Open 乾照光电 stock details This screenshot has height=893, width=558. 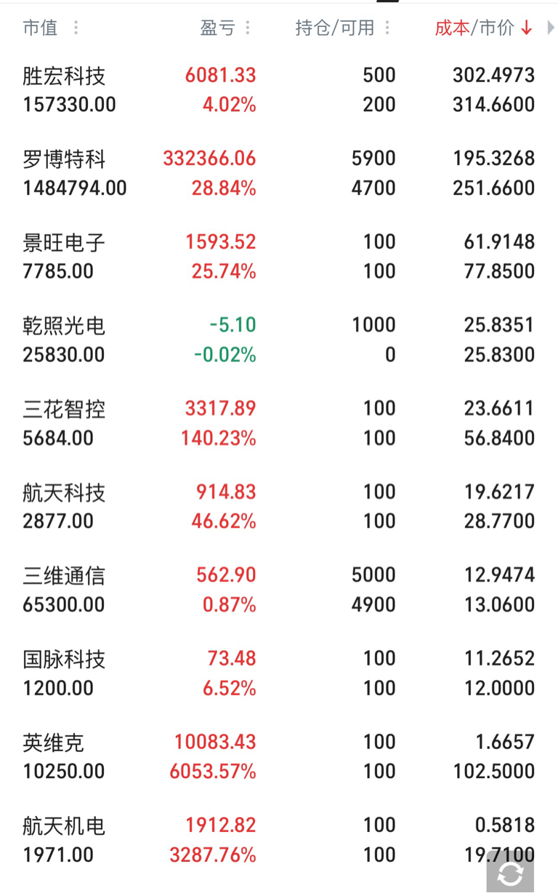pyautogui.click(x=64, y=325)
